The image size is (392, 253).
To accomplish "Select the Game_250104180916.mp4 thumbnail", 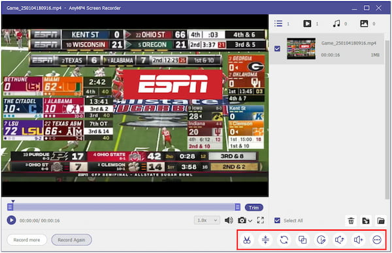I will (301, 49).
